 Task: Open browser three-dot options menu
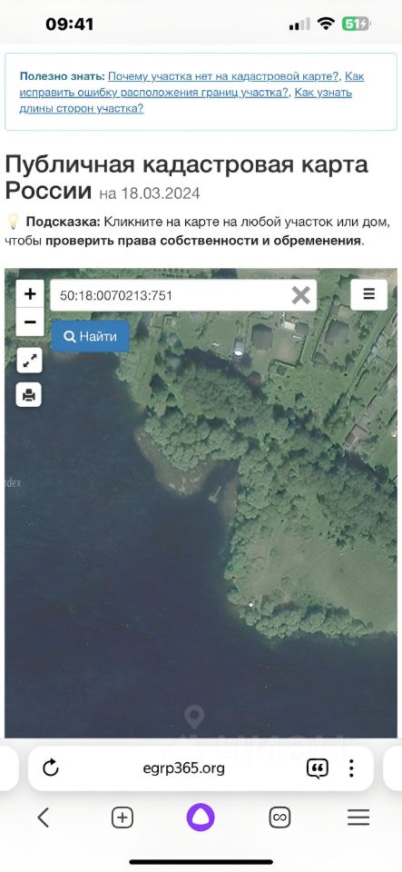[x=351, y=768]
